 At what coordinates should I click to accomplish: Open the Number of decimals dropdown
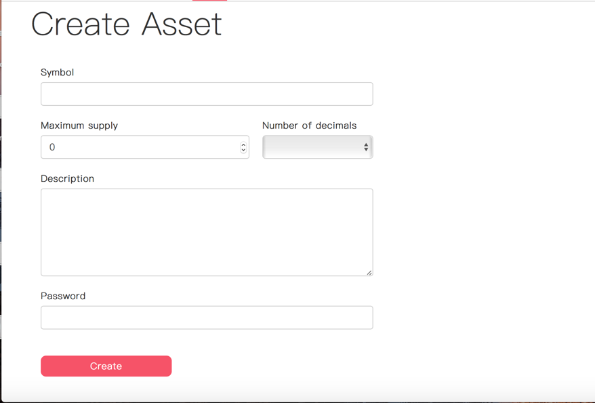(x=318, y=147)
